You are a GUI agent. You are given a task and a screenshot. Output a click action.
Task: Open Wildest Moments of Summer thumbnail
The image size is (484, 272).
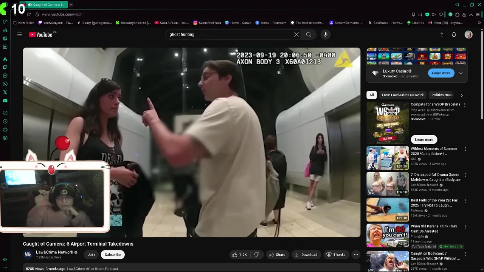coord(388,158)
